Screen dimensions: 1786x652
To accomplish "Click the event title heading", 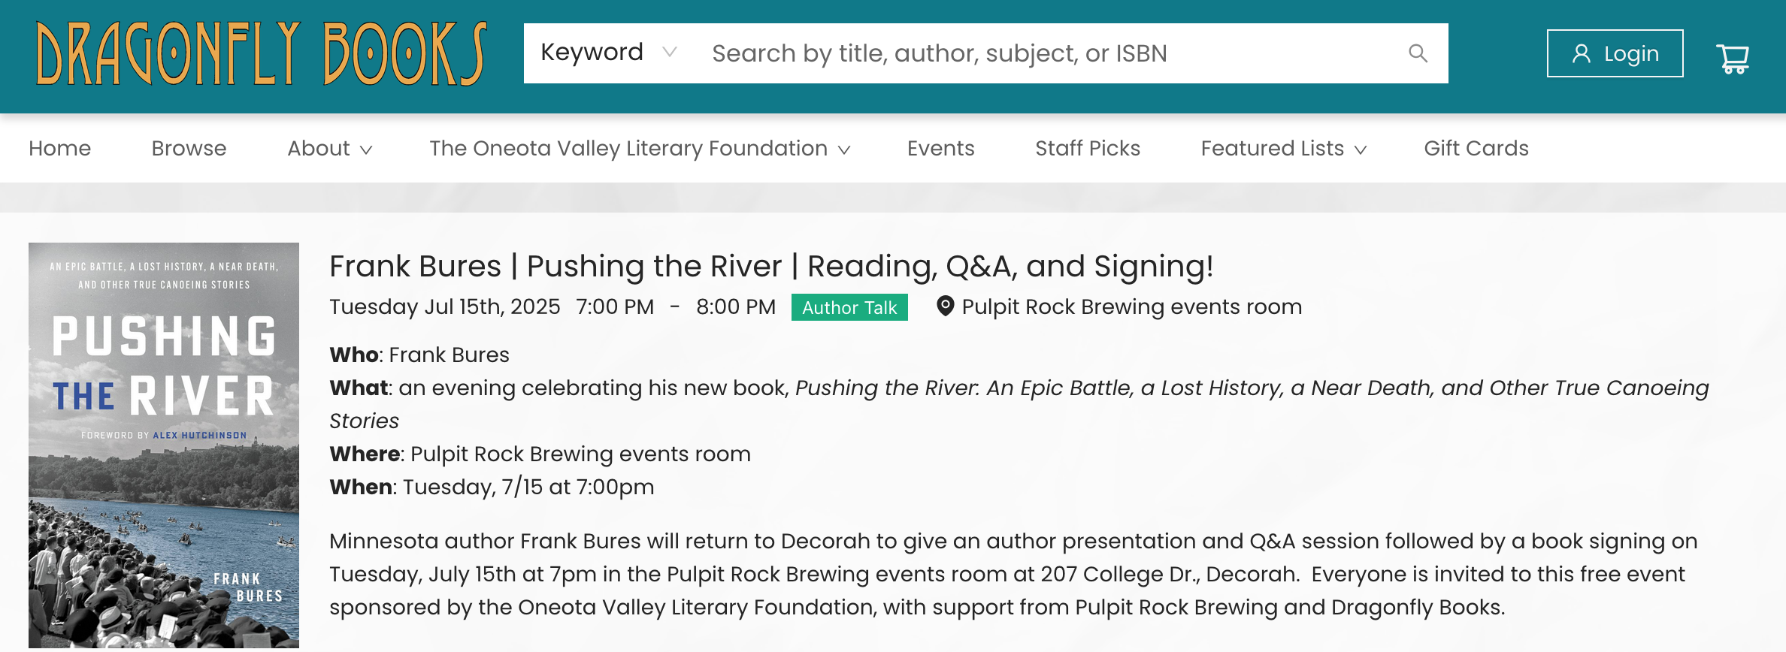I will point(771,267).
